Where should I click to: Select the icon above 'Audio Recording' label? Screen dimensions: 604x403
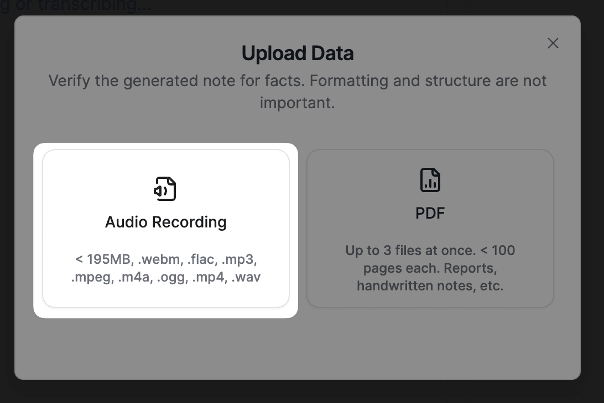click(x=165, y=188)
